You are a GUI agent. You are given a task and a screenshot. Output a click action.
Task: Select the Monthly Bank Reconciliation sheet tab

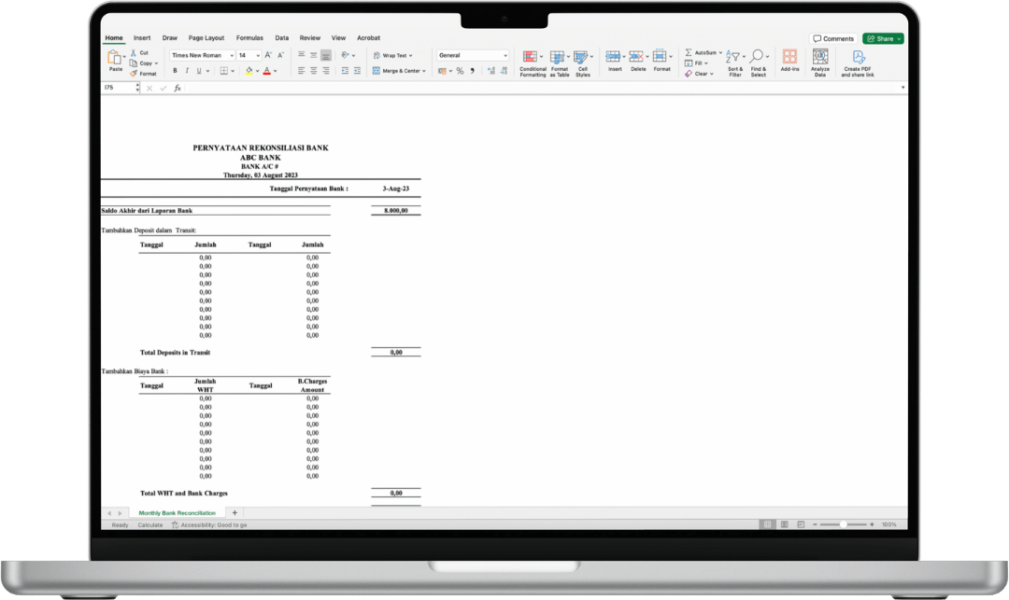coord(177,512)
